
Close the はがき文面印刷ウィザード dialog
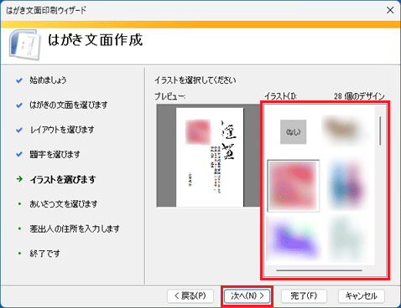(390, 10)
